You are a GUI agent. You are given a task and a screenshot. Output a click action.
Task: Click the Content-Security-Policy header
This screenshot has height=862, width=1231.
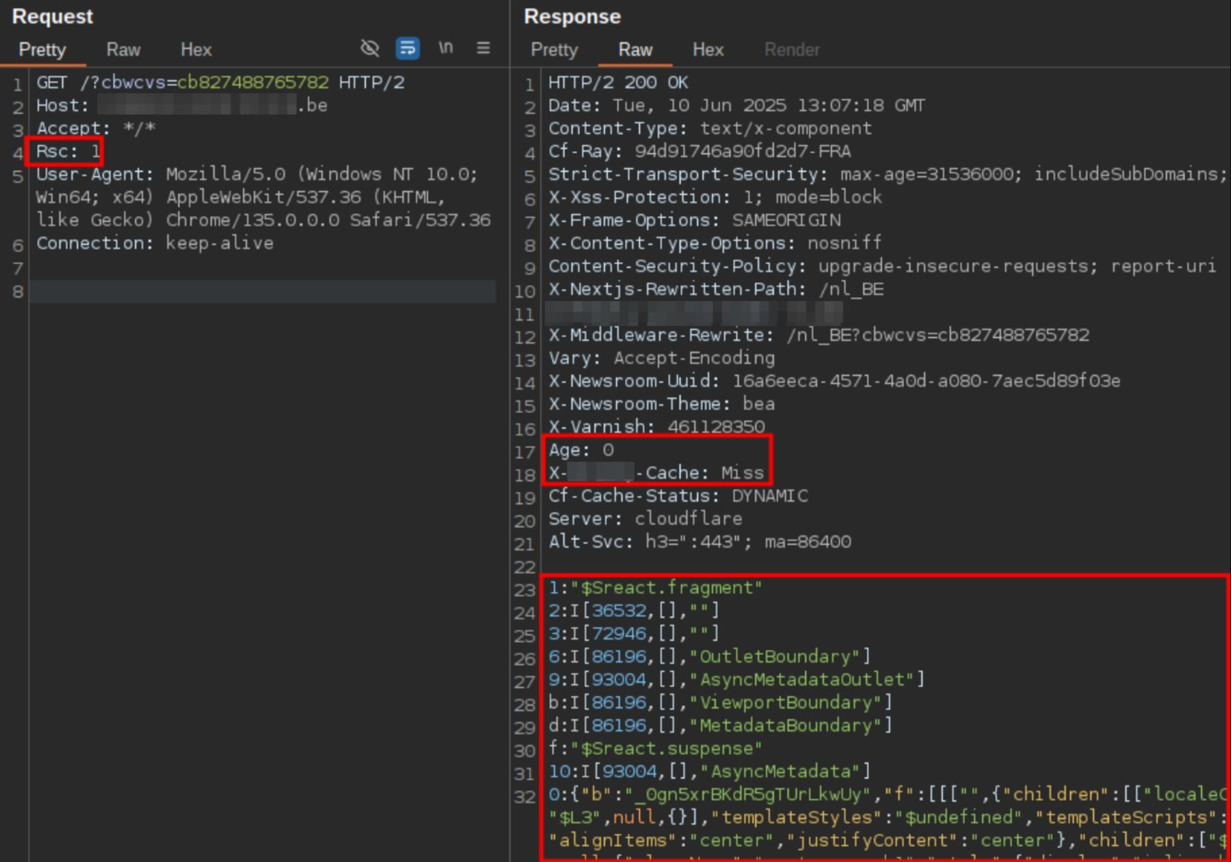pyautogui.click(x=882, y=266)
